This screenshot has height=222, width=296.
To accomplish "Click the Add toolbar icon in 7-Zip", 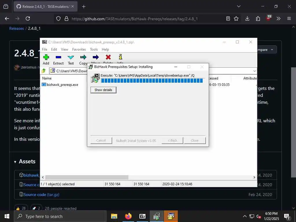I will (x=46, y=60).
